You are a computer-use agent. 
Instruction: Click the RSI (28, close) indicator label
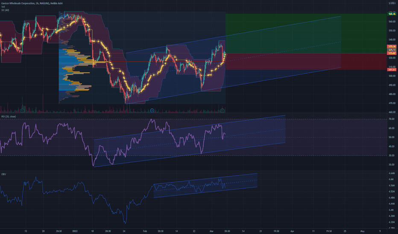(x=9, y=117)
